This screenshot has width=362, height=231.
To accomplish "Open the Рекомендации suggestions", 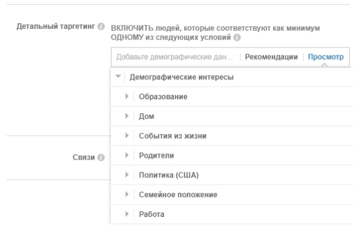I will [271, 57].
